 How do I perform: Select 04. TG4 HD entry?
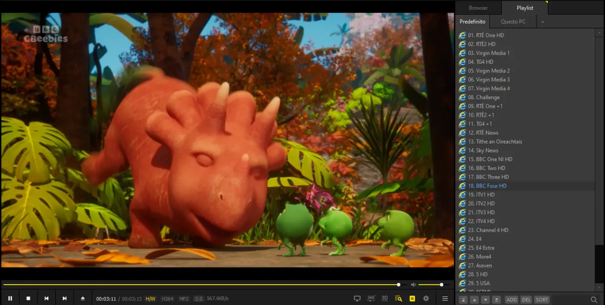[x=526, y=62]
